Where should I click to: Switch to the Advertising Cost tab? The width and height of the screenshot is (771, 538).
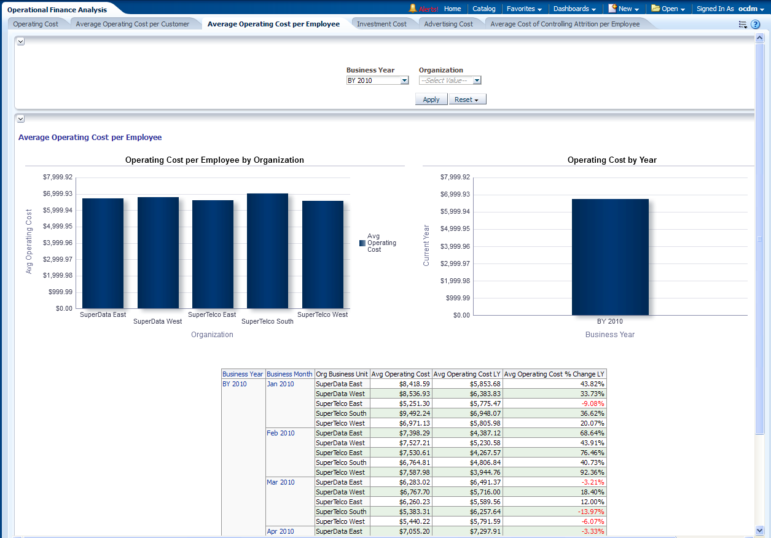point(448,24)
